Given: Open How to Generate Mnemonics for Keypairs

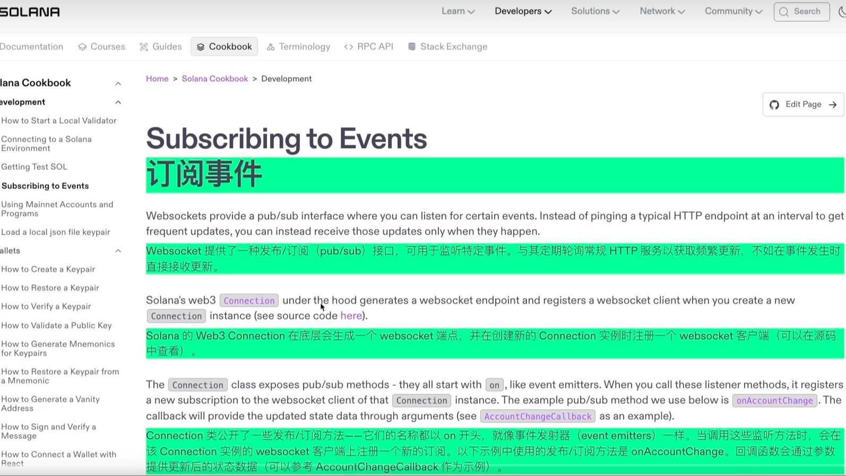Looking at the screenshot, I should (58, 349).
